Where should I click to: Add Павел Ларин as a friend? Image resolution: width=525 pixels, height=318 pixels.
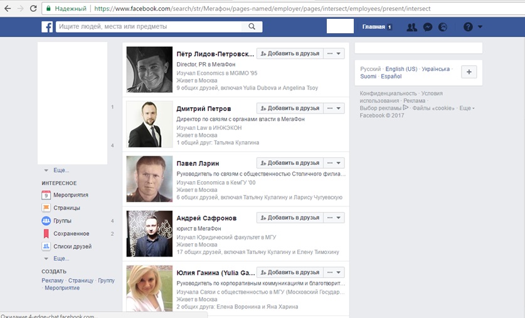[x=290, y=163]
